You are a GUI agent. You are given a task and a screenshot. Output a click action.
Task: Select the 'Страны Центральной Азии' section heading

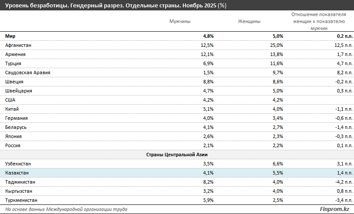(177, 155)
